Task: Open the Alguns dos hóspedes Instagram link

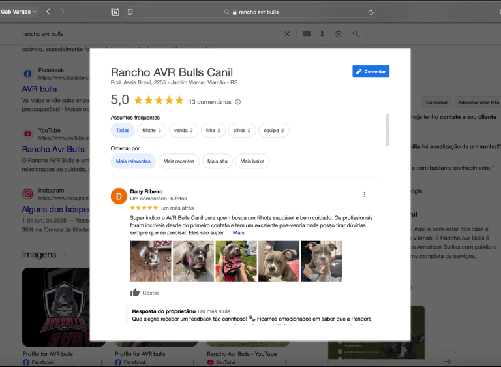Action: point(56,209)
